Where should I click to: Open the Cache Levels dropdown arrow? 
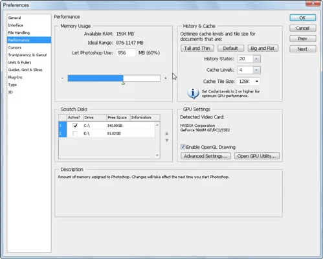tap(256, 70)
